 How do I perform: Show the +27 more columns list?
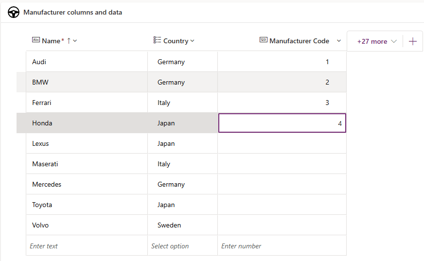click(377, 41)
